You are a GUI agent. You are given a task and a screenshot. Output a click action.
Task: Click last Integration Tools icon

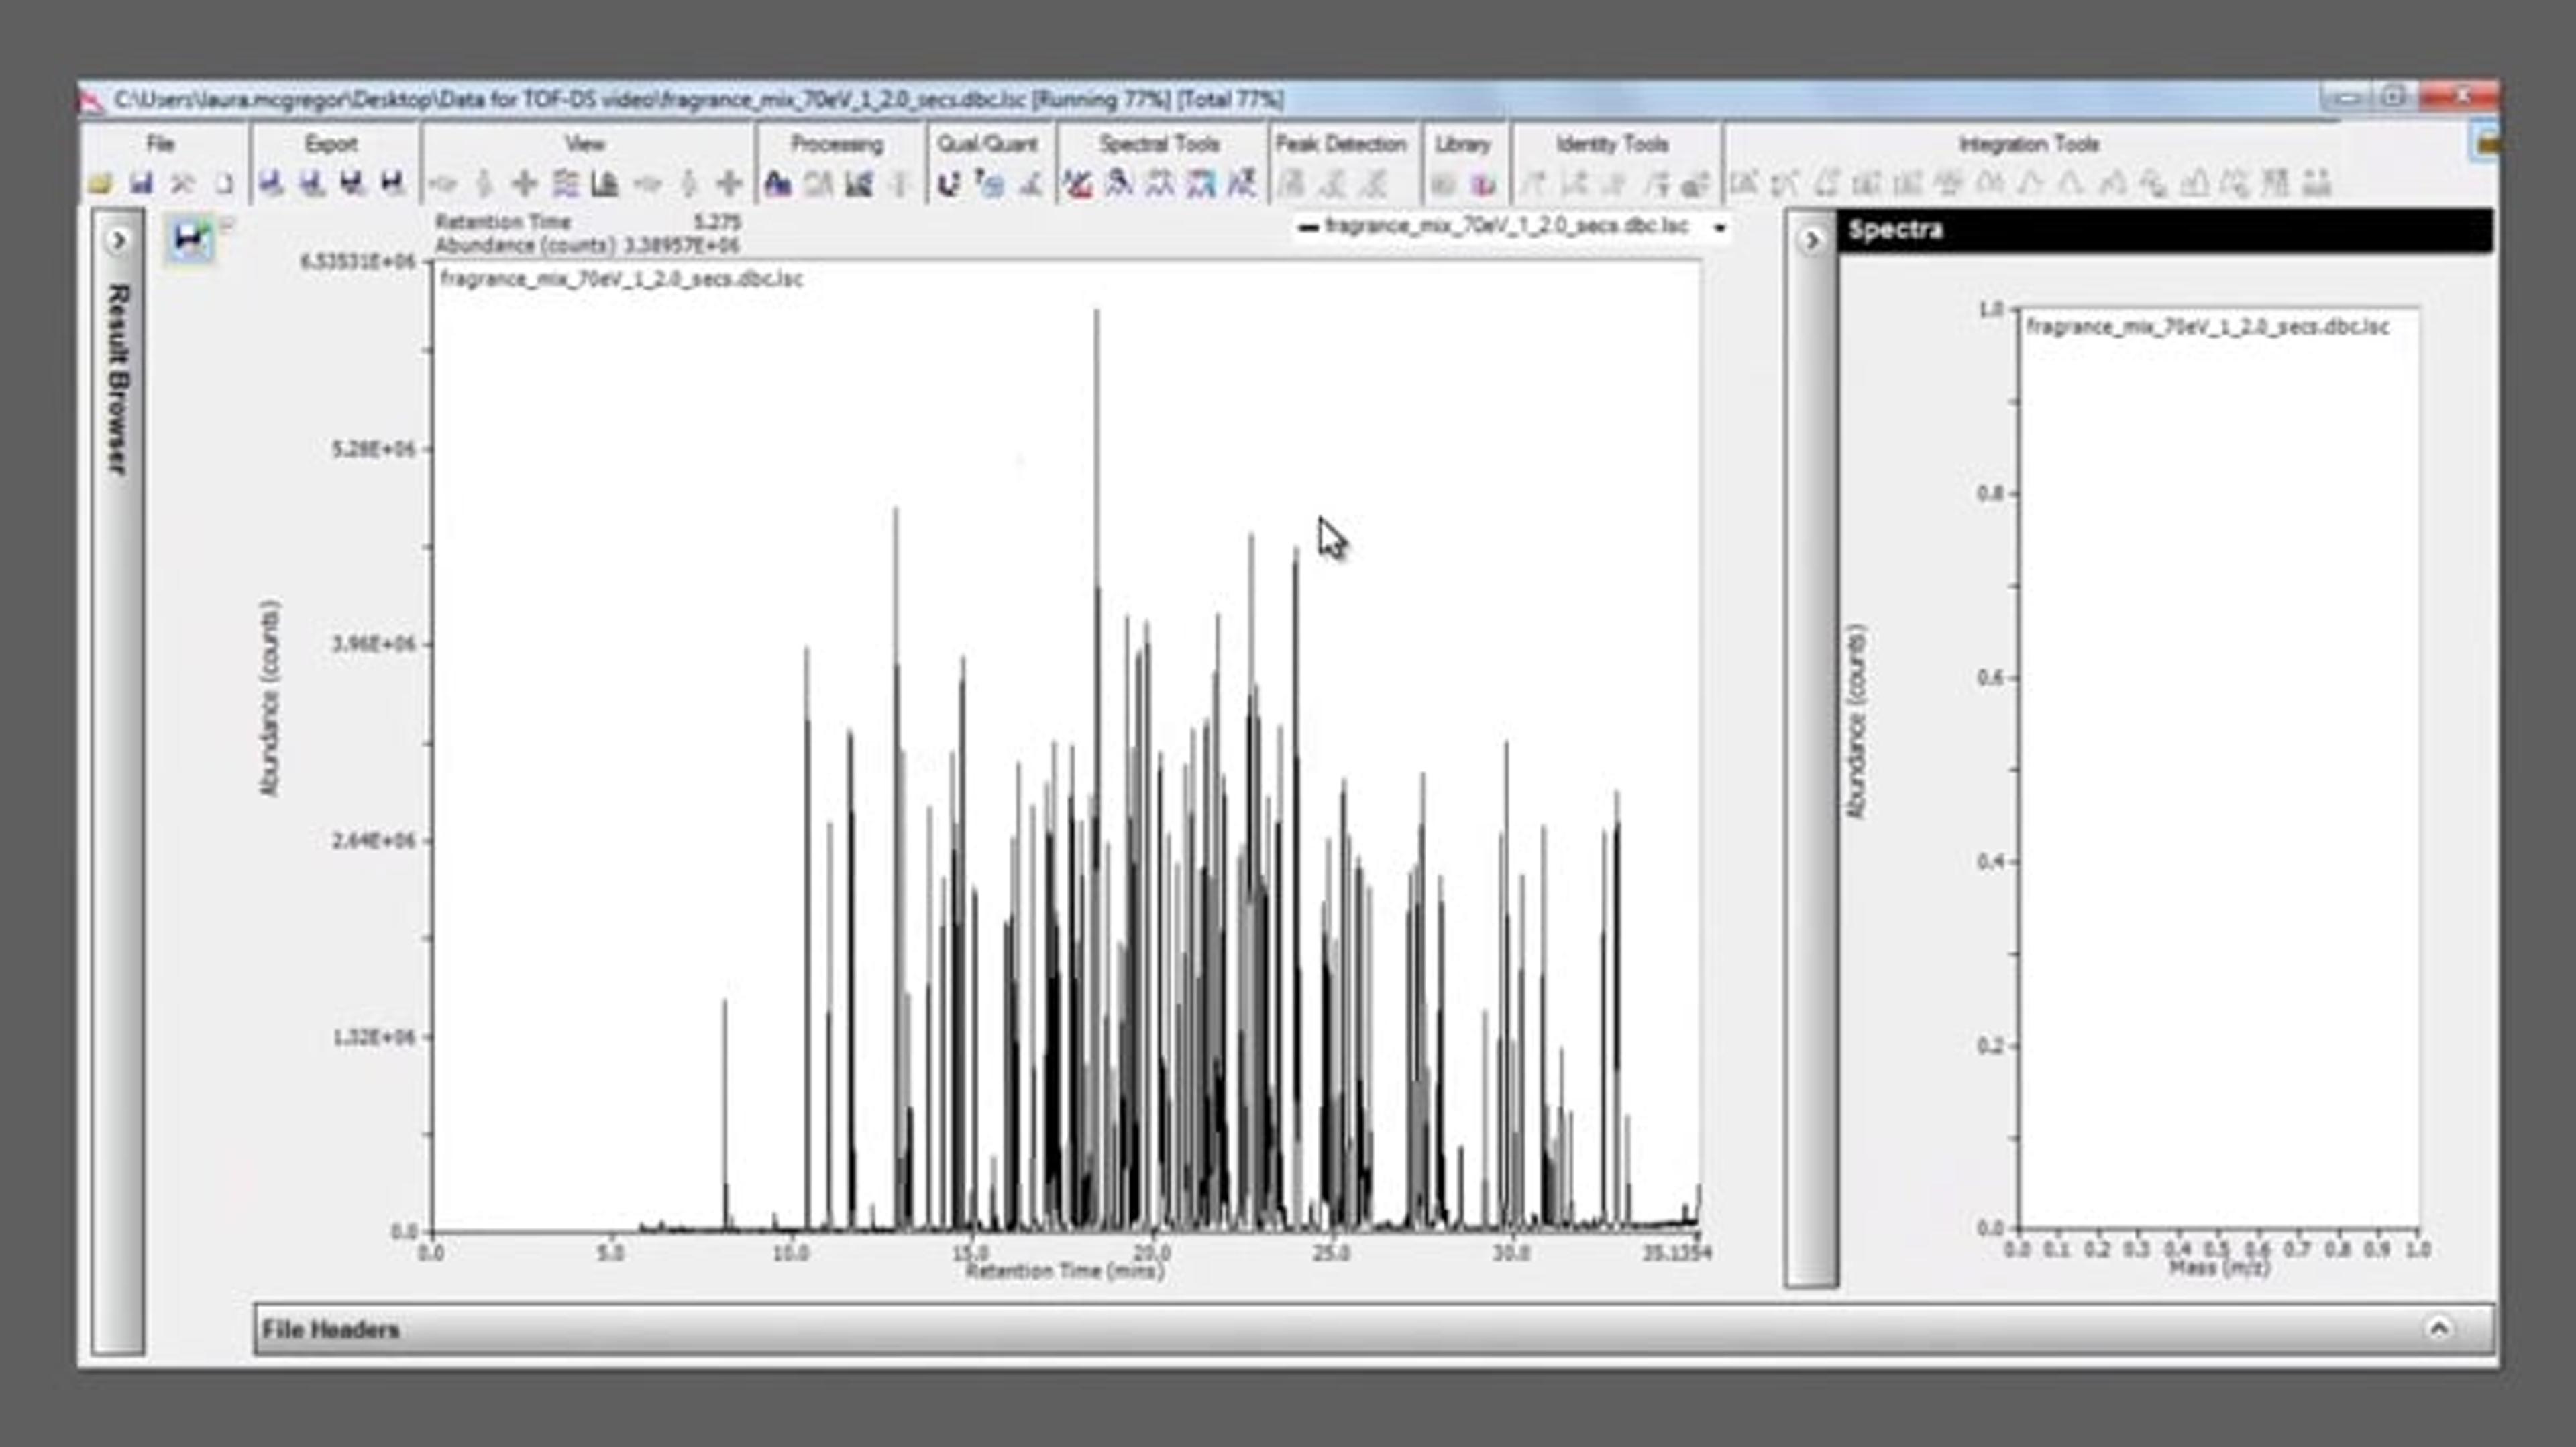pos(2317,183)
